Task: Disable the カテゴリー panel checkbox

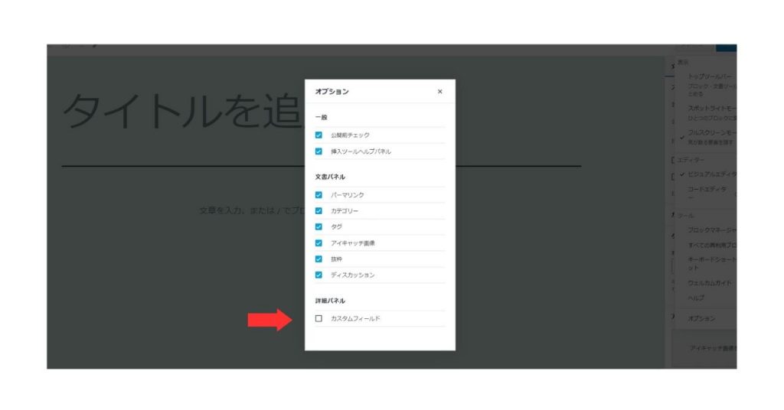Action: [x=318, y=211]
